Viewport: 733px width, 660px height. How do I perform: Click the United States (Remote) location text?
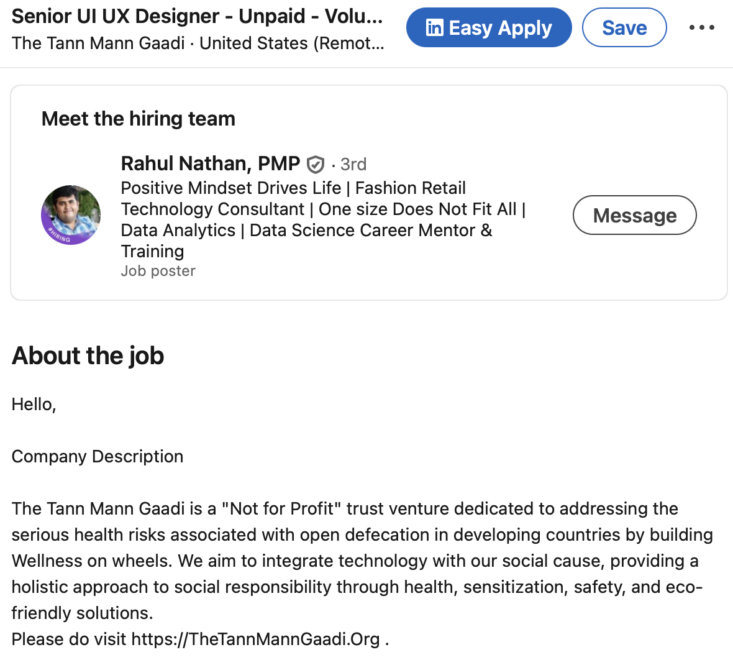click(x=291, y=44)
